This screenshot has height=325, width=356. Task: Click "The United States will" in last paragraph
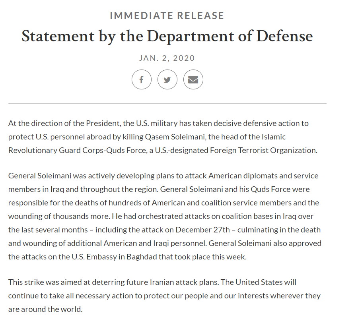coord(259,282)
